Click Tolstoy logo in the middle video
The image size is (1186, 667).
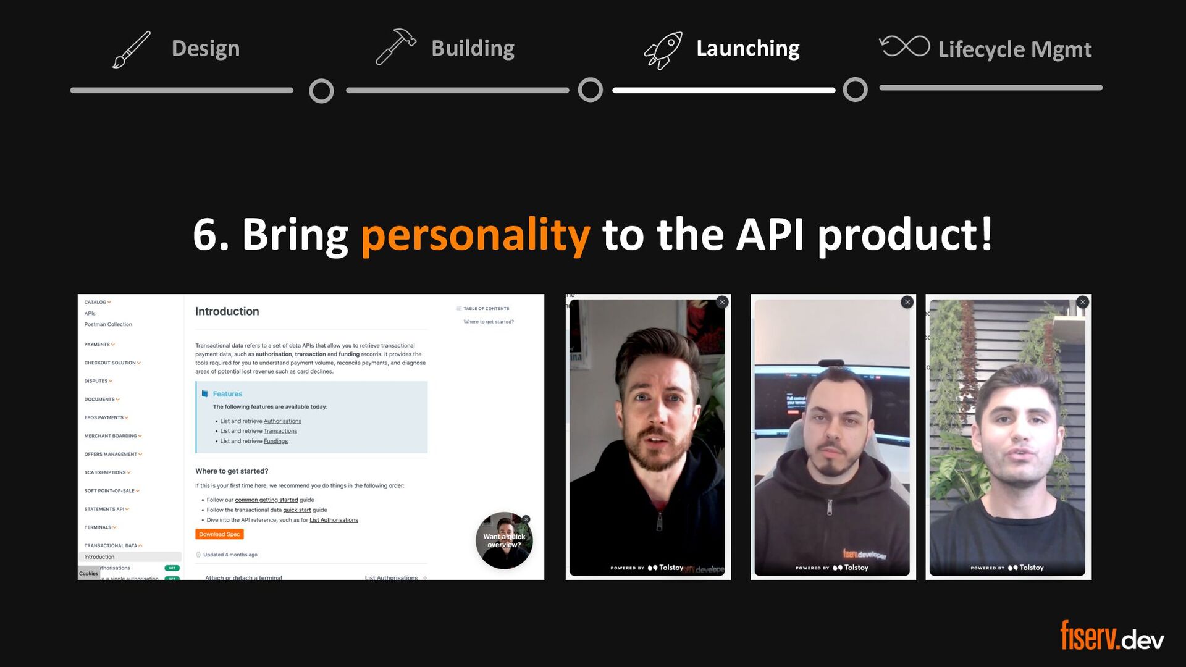pos(851,568)
